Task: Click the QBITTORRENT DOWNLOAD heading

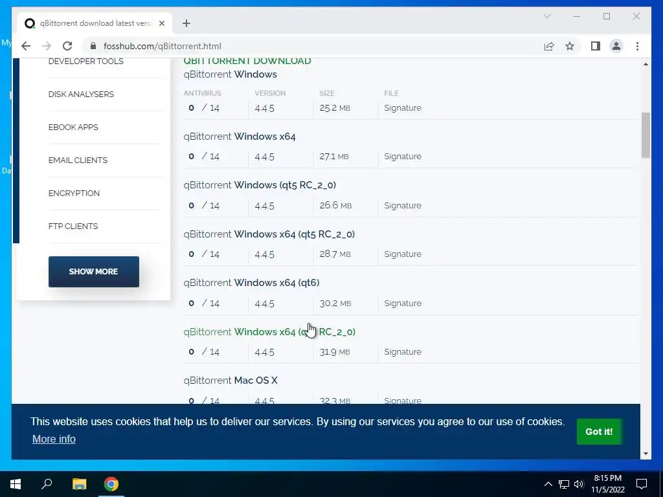Action: click(x=247, y=61)
